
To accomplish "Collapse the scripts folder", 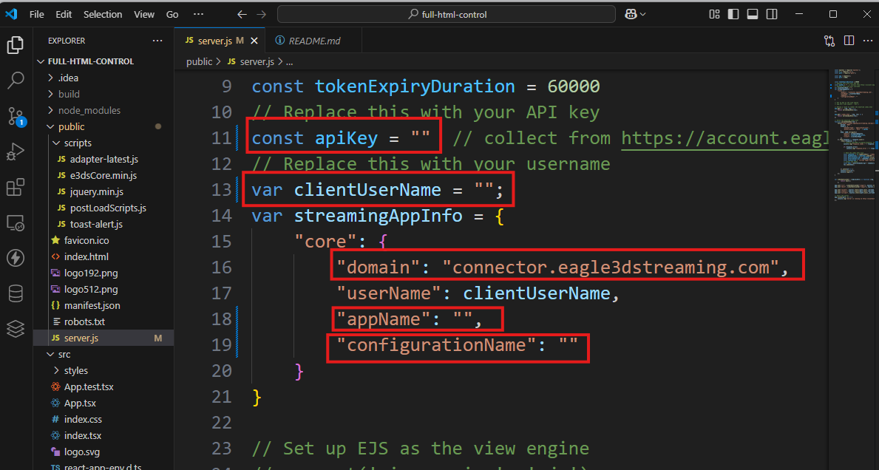I will 103,143.
